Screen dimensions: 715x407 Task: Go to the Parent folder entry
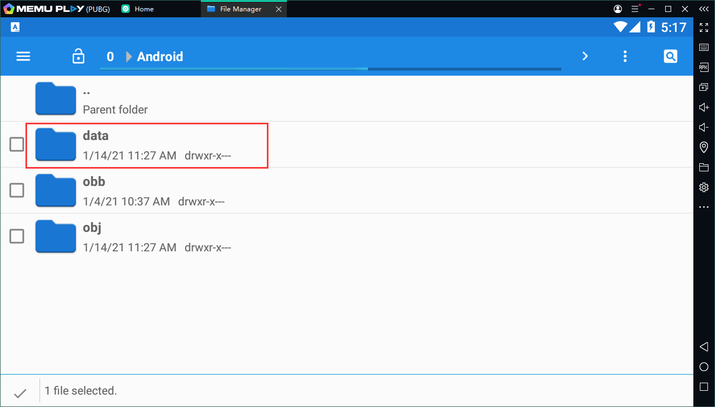click(x=115, y=99)
